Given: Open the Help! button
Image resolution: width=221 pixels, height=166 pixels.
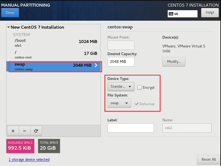Looking at the screenshot, I should tap(210, 12).
